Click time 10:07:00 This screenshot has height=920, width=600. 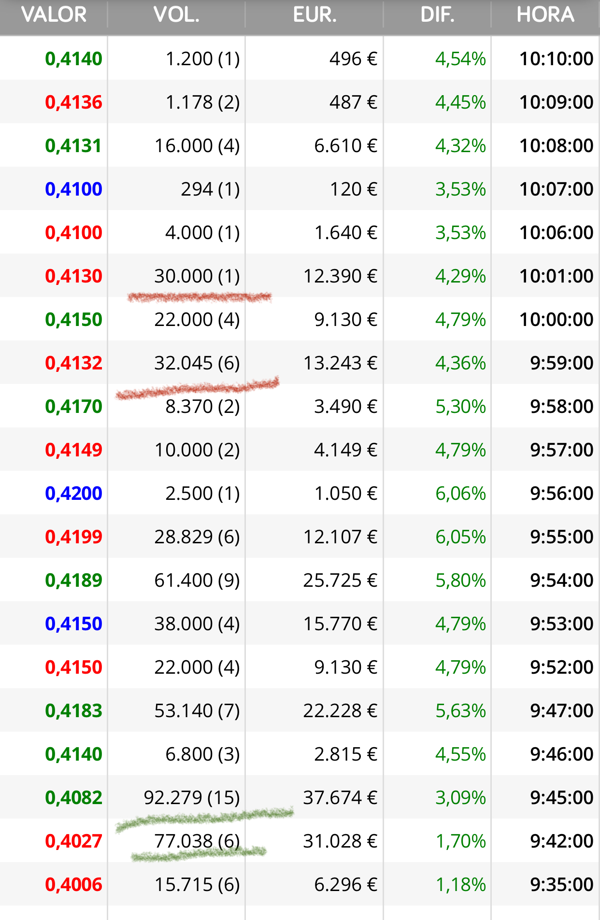click(556, 189)
